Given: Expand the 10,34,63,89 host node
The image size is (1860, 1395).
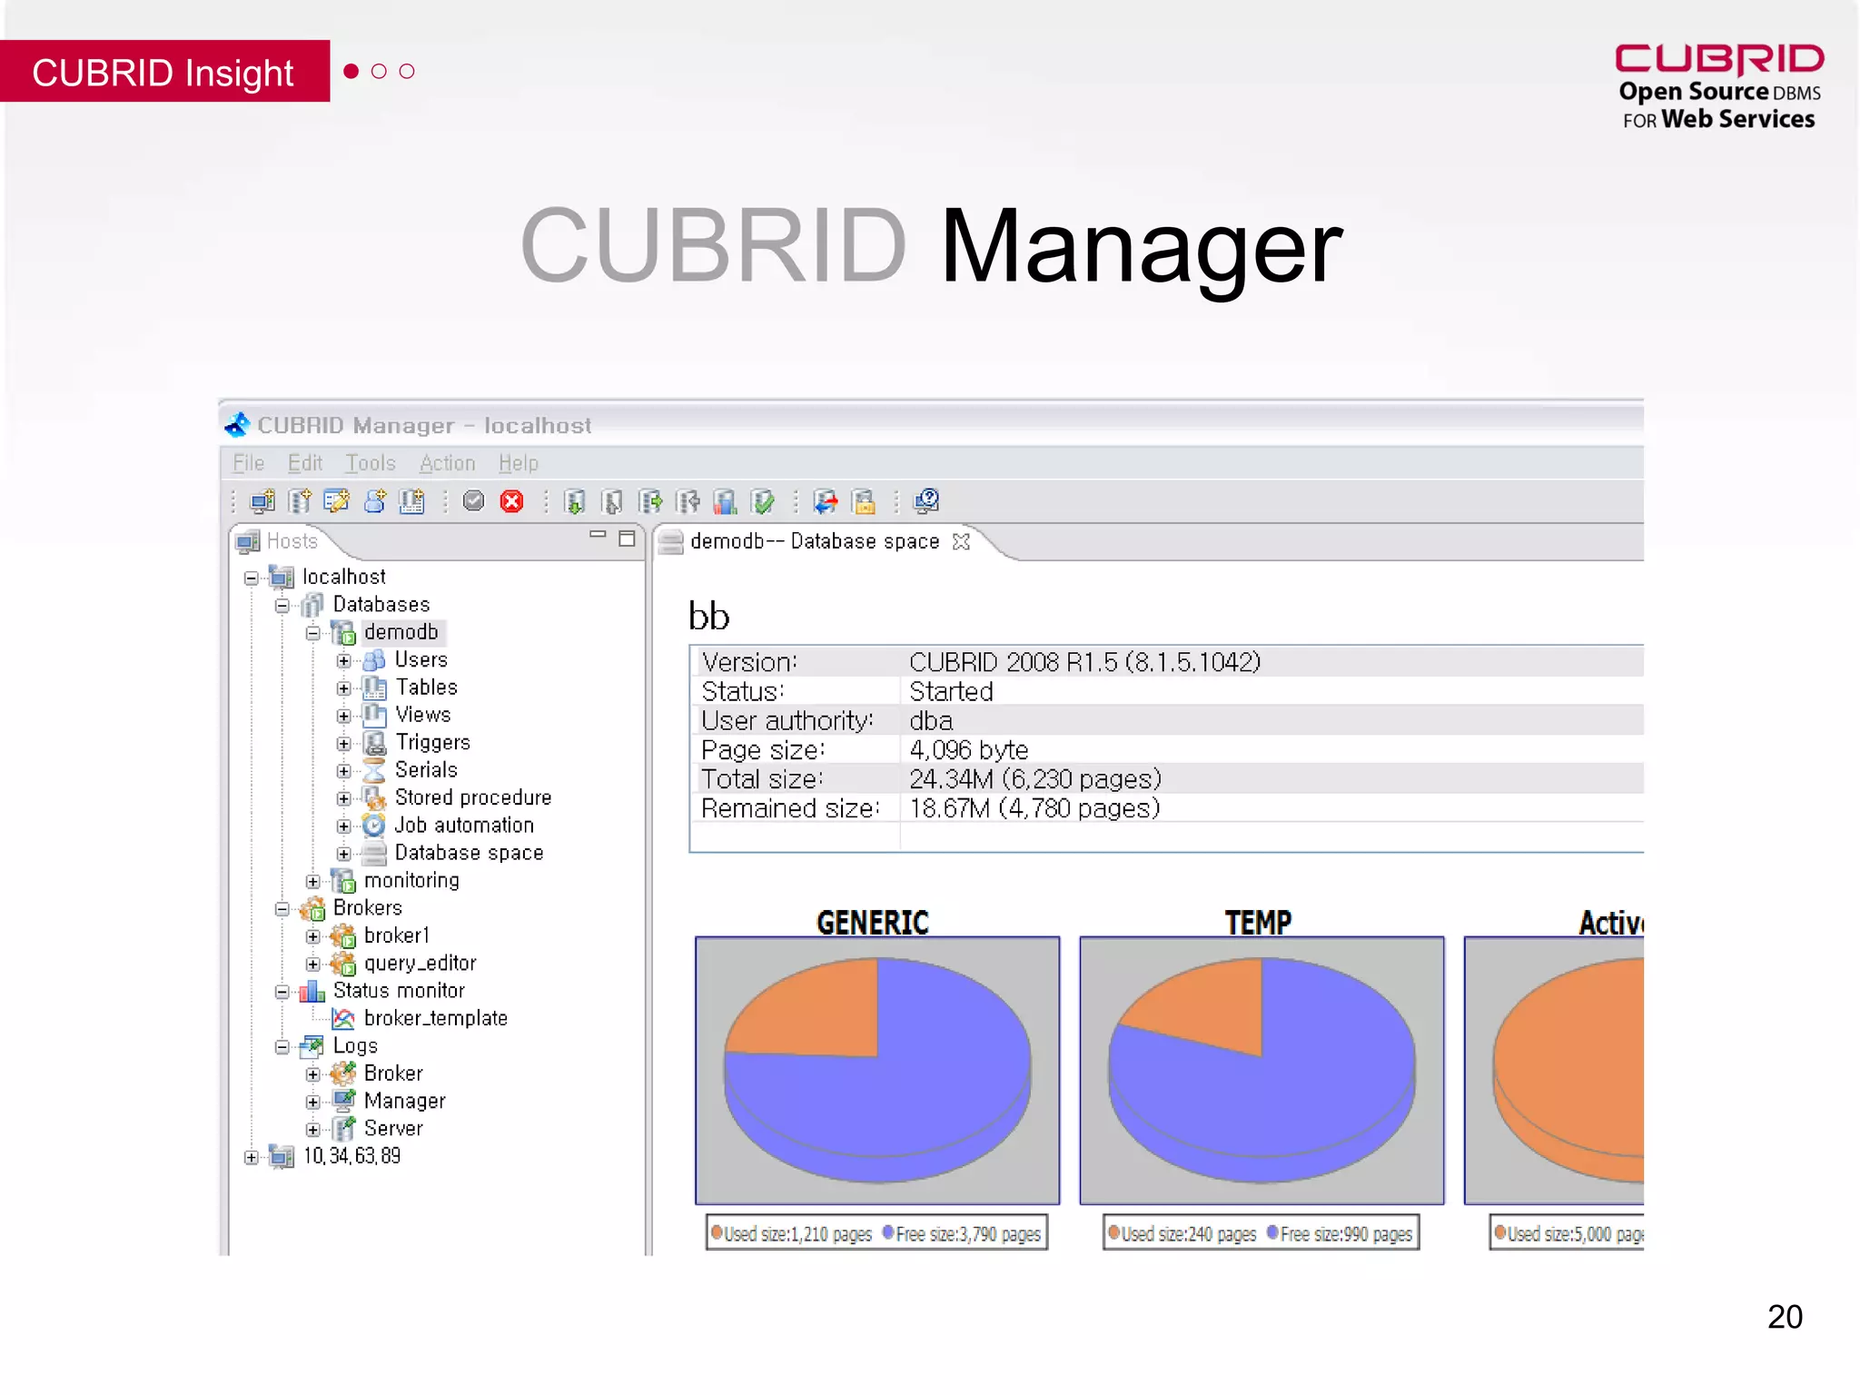Looking at the screenshot, I should [252, 1157].
